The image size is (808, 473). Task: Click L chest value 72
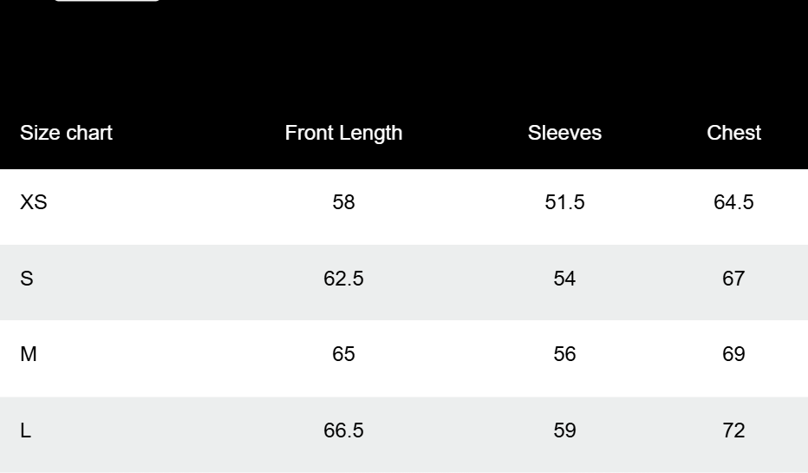coord(733,430)
